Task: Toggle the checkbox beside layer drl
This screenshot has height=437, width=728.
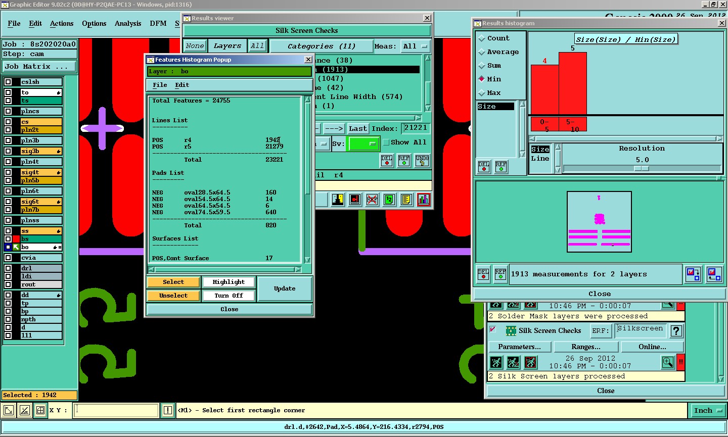Action: click(x=8, y=268)
